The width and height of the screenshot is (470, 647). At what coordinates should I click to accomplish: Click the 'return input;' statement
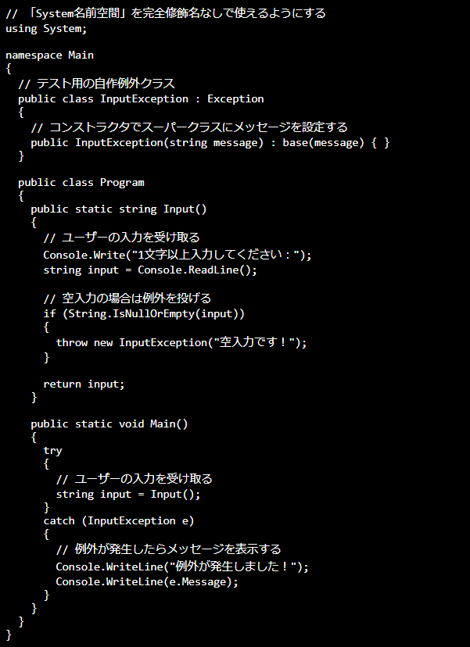click(84, 384)
